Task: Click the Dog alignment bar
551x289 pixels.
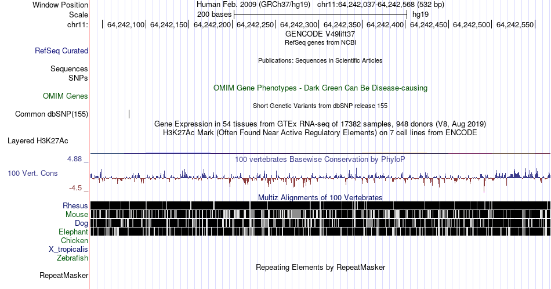Action: tap(320, 223)
